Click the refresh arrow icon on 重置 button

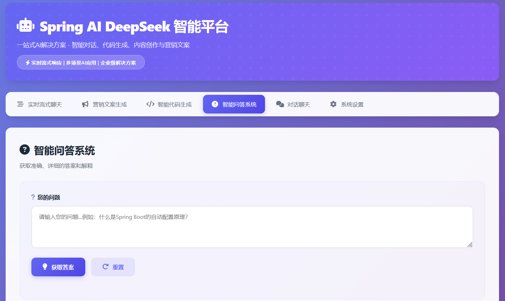tap(105, 267)
